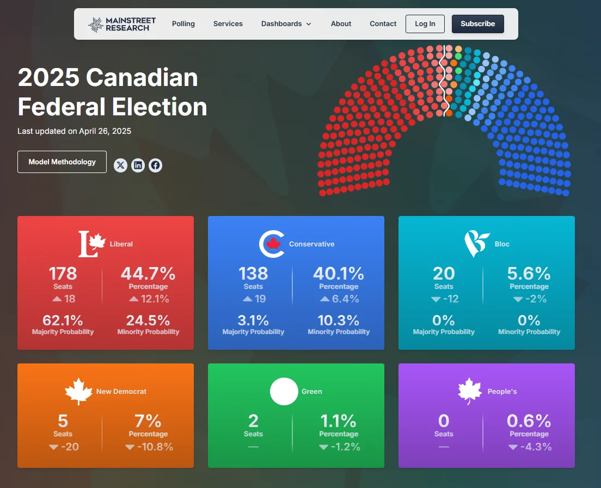Image resolution: width=601 pixels, height=488 pixels.
Task: Click the Bloc party logo
Action: [x=476, y=244]
